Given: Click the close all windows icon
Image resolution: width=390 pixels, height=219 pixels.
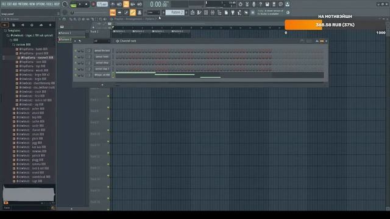Looking at the screenshot, I should [246, 12].
